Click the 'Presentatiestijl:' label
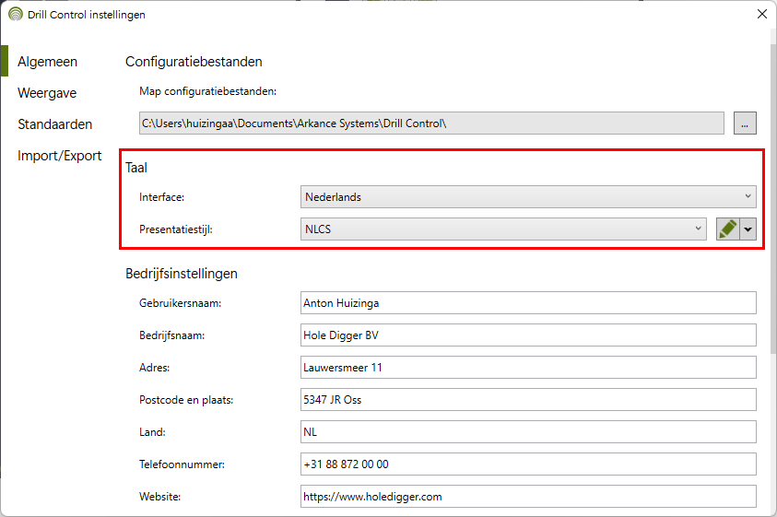 tap(175, 229)
